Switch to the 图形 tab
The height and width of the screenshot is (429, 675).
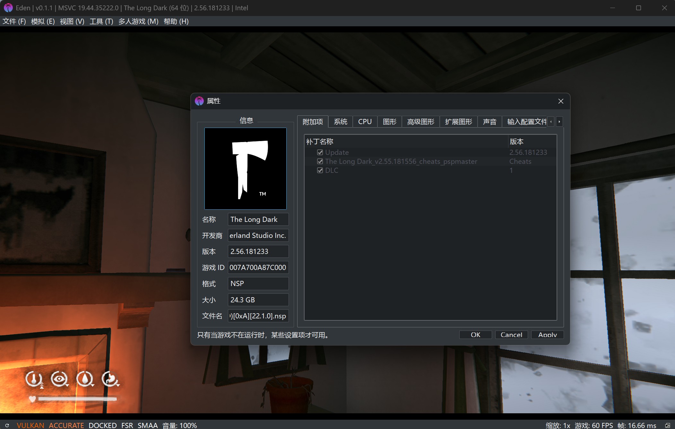click(x=390, y=122)
